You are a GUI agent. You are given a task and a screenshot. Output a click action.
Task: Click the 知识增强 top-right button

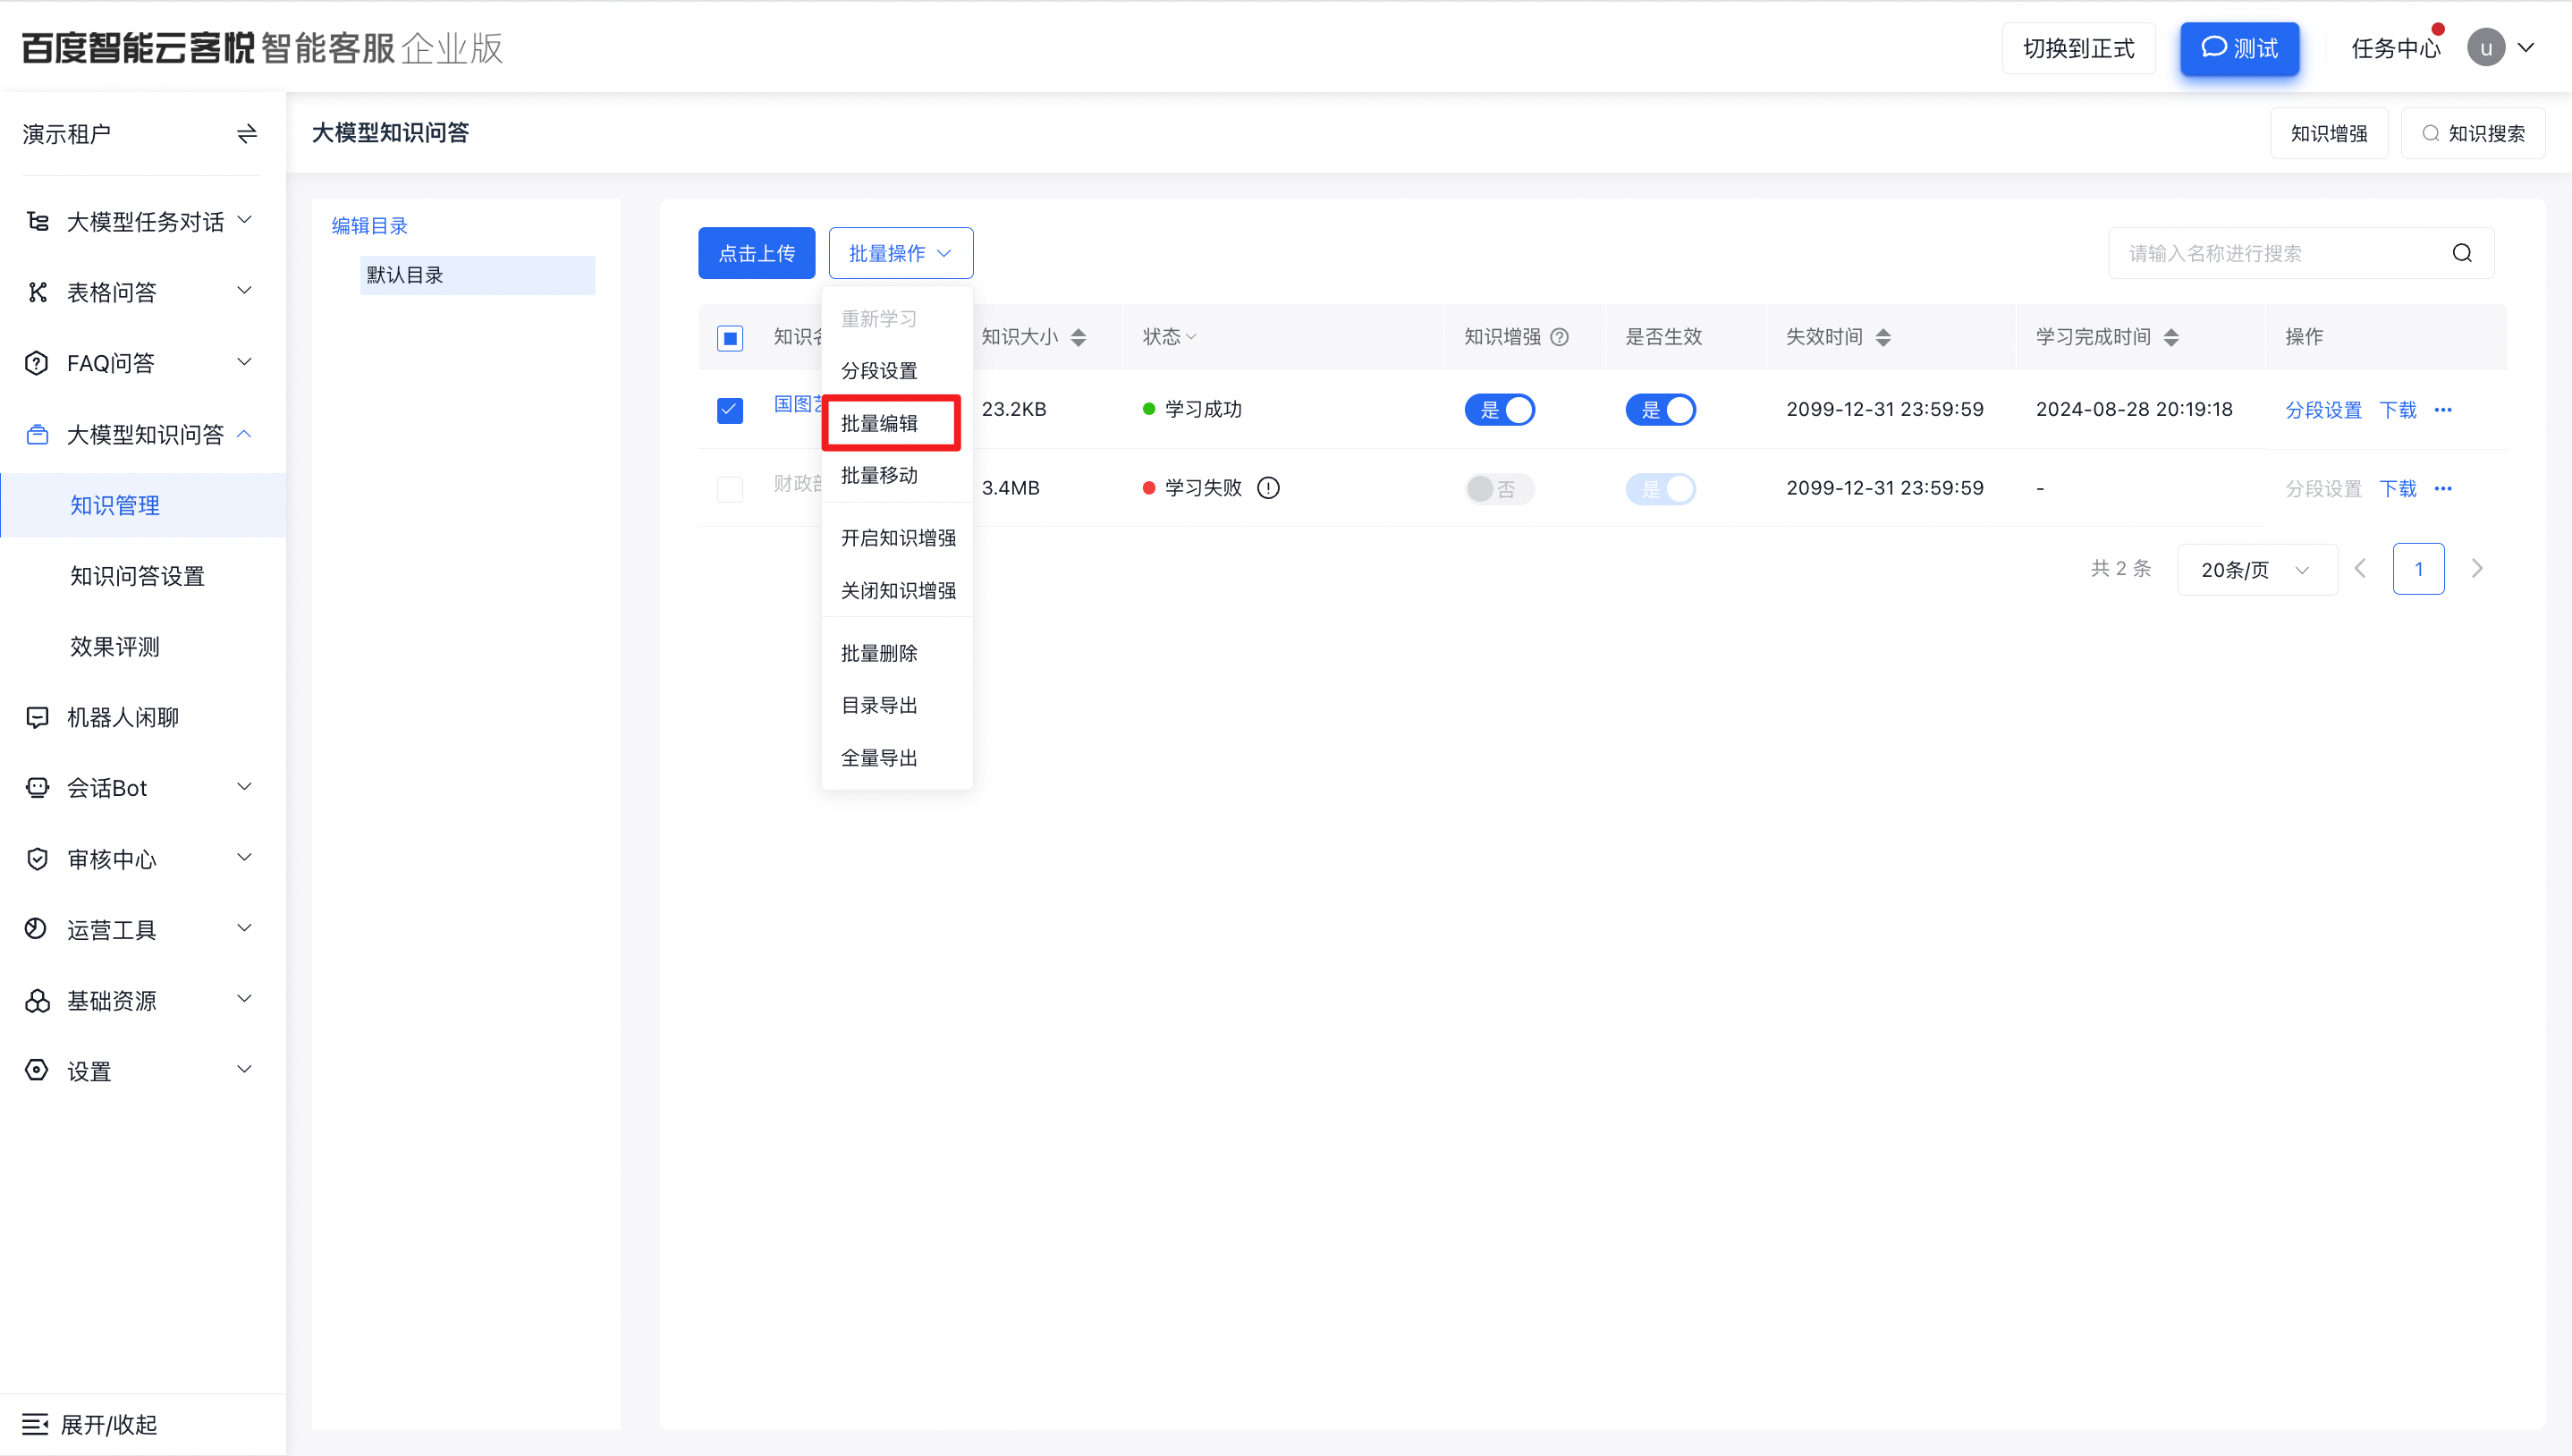click(x=2329, y=133)
